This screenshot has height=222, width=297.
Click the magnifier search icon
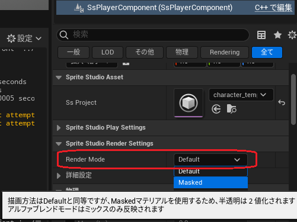(x=64, y=35)
